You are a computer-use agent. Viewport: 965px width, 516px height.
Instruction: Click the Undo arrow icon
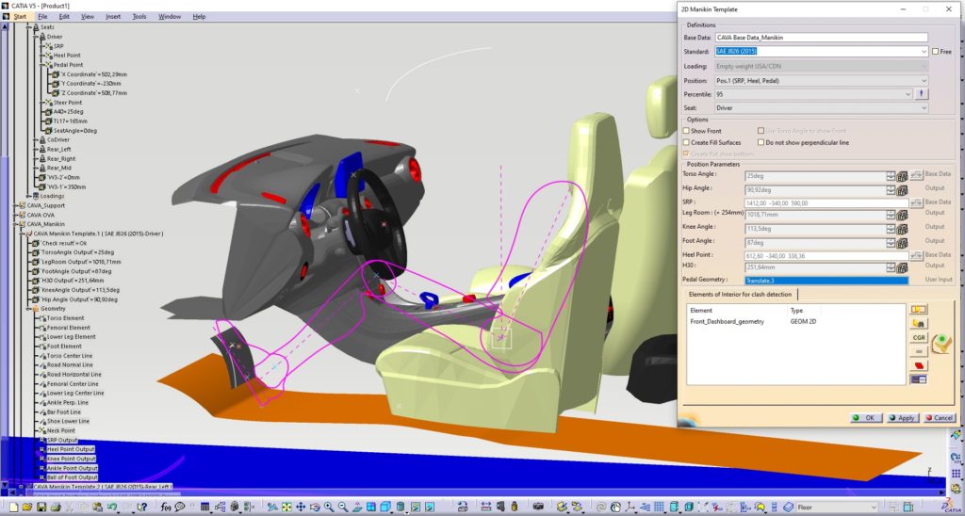pyautogui.click(x=112, y=507)
